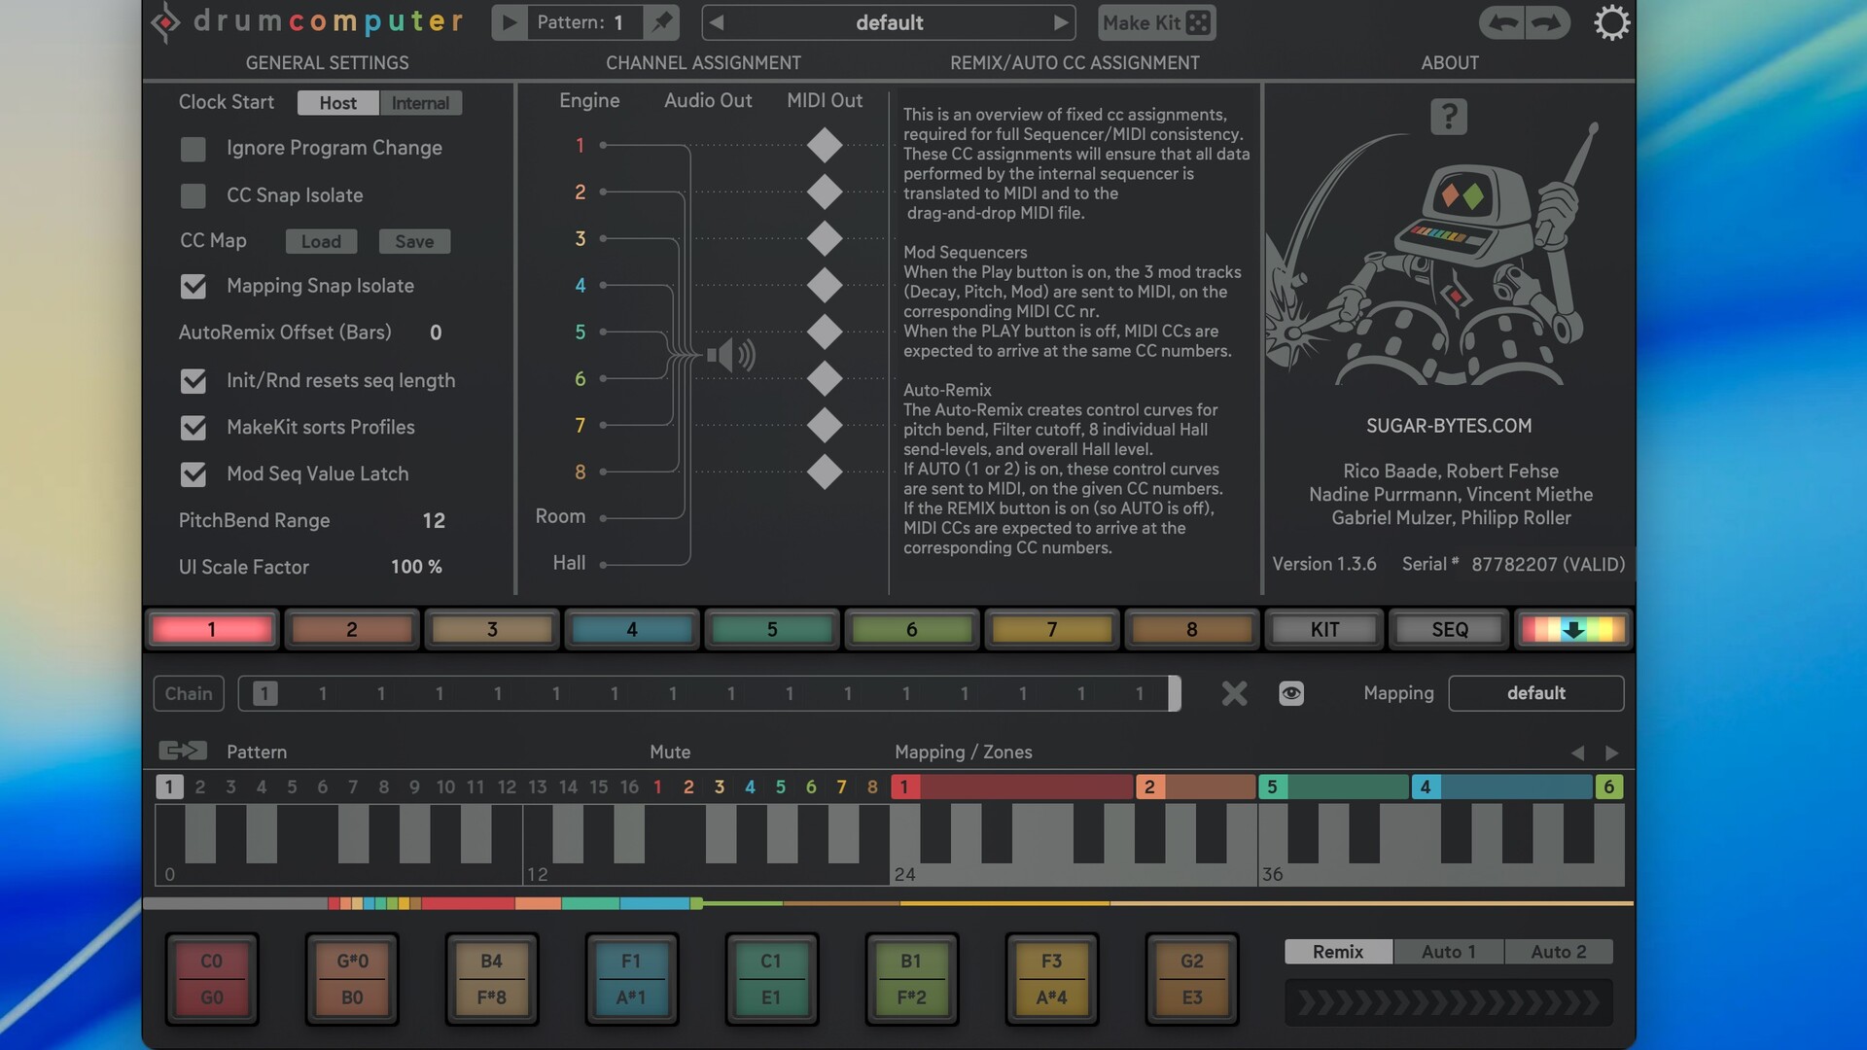Image resolution: width=1867 pixels, height=1050 pixels.
Task: Uncheck Mapping Snap Isolate
Action: tap(194, 287)
